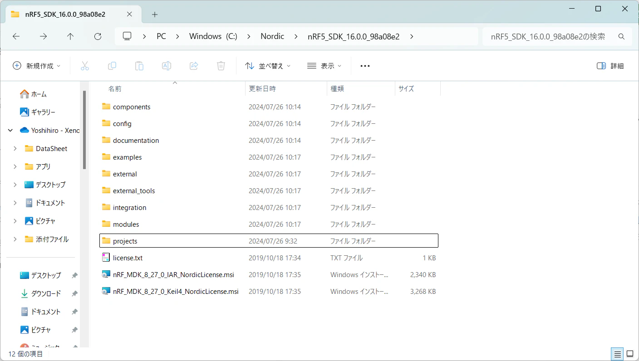Screen dimensions: 639x361
Task: Click PC in the address breadcrumb
Action: pos(161,37)
